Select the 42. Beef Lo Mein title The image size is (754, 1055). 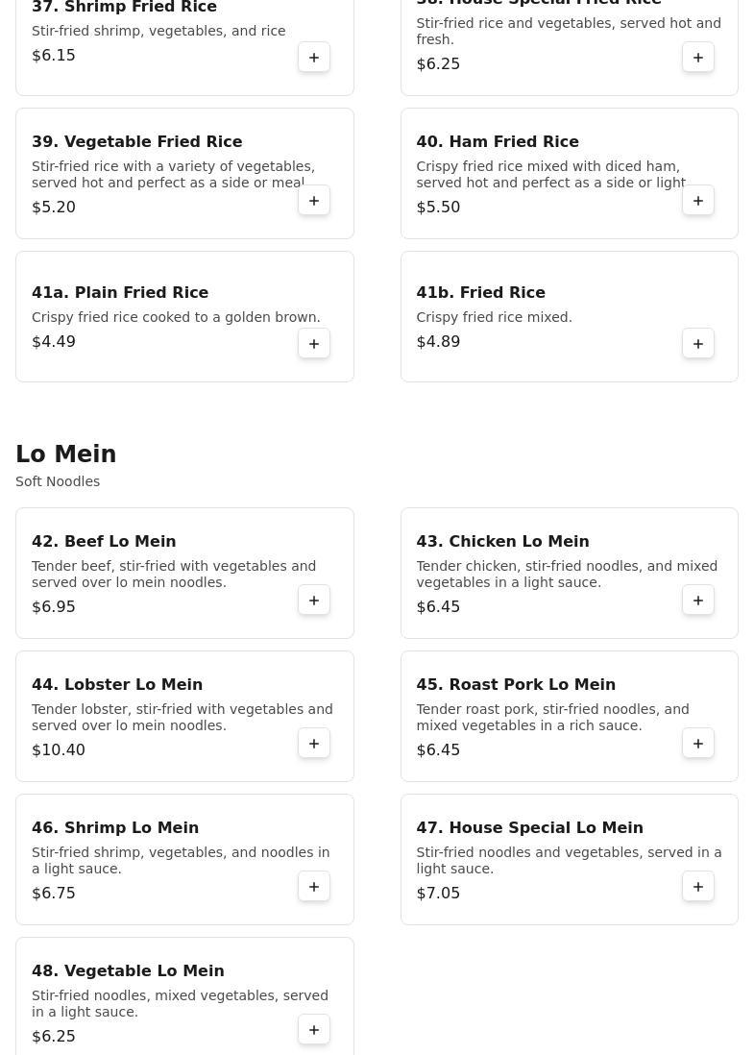pyautogui.click(x=104, y=541)
